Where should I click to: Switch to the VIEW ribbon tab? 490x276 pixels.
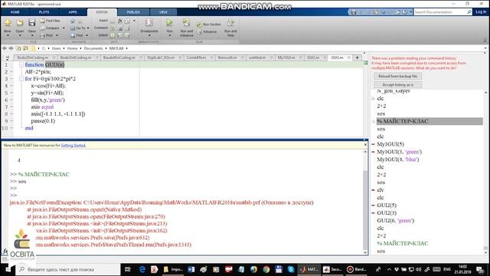point(163,12)
